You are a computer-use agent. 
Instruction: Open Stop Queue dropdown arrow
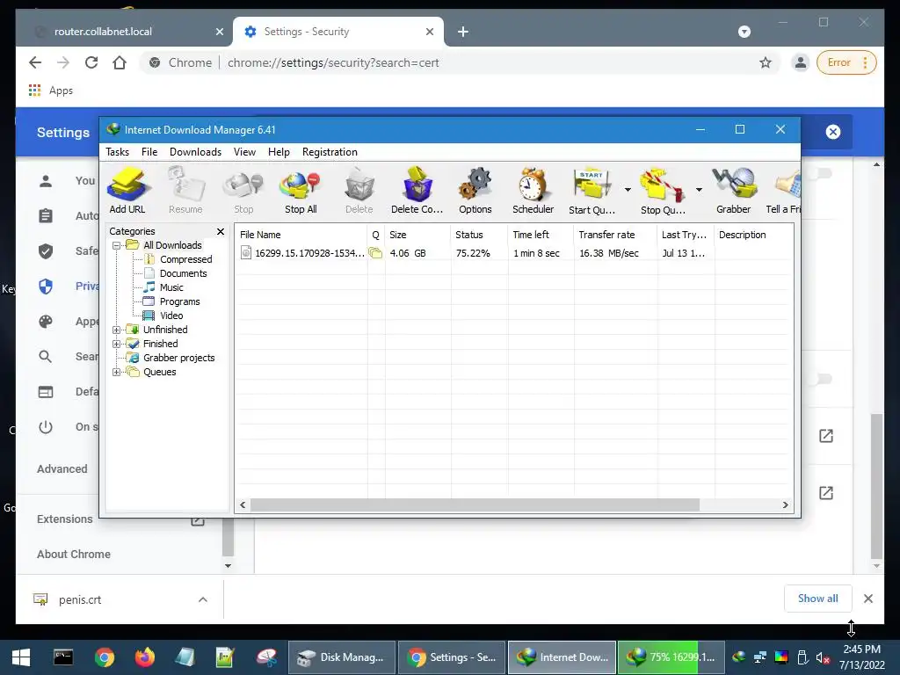(x=699, y=190)
